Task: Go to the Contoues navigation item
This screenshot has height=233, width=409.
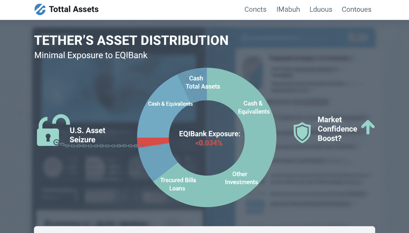Action: (356, 9)
